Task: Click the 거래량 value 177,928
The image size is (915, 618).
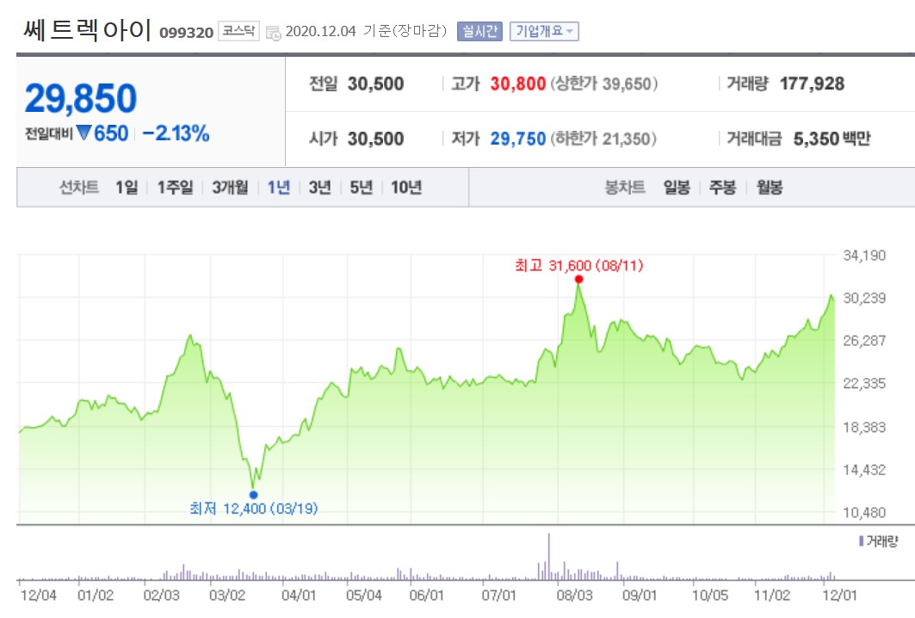Action: pos(812,84)
